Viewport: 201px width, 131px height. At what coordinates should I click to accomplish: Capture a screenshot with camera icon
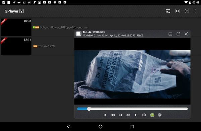pyautogui.click(x=144, y=115)
